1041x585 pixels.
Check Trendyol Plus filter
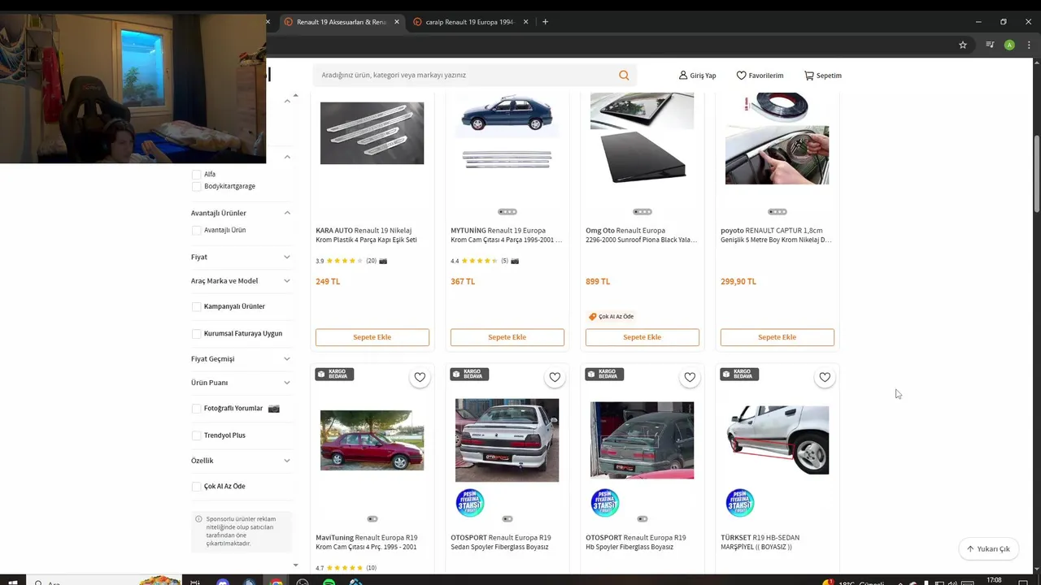(x=196, y=435)
